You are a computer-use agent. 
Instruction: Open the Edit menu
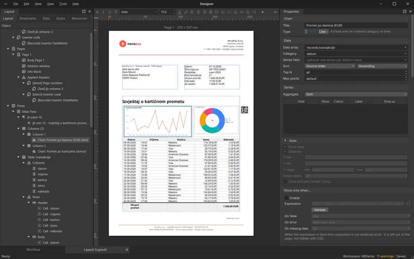pos(26,4)
